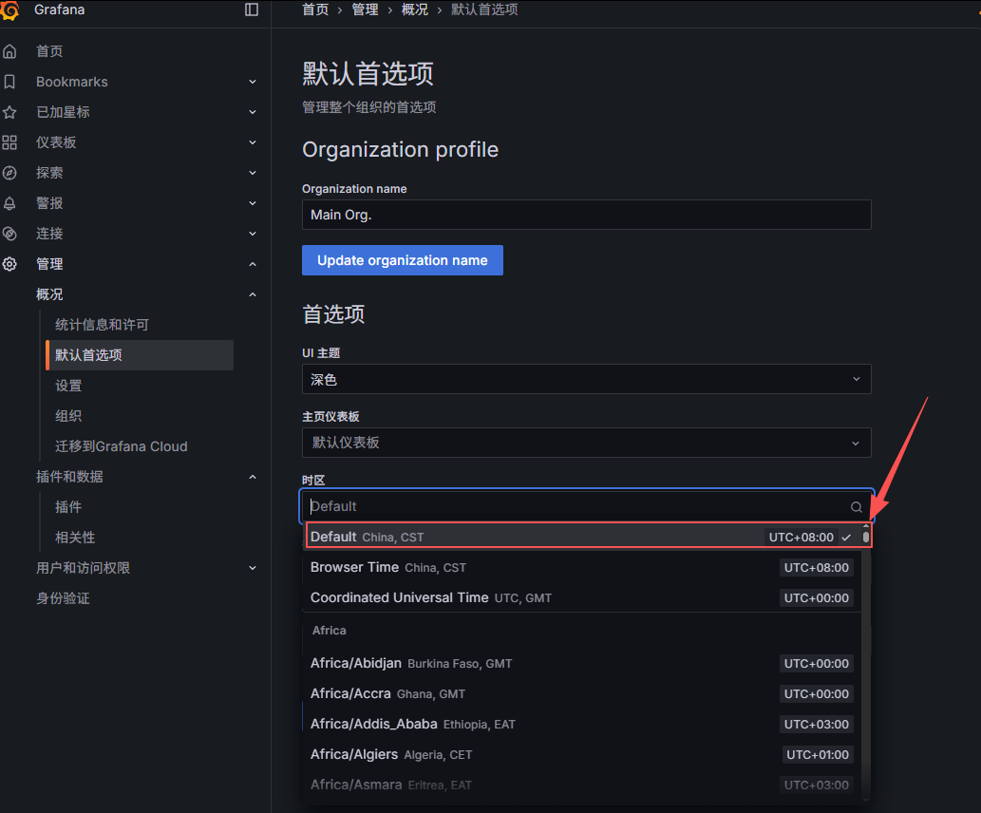
Task: Click the Bookmarks icon in the sidebar
Action: point(11,81)
